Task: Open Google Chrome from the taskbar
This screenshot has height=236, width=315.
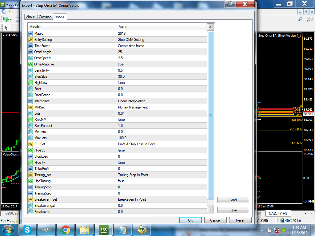Action: pos(65,230)
